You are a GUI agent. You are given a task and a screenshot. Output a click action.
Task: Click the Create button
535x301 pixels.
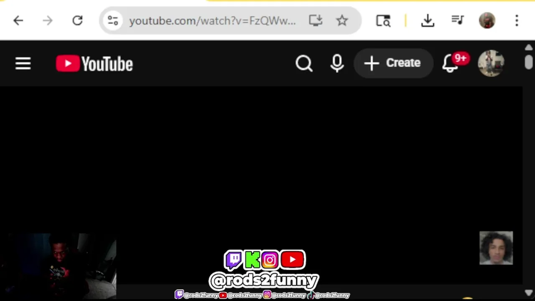[393, 63]
